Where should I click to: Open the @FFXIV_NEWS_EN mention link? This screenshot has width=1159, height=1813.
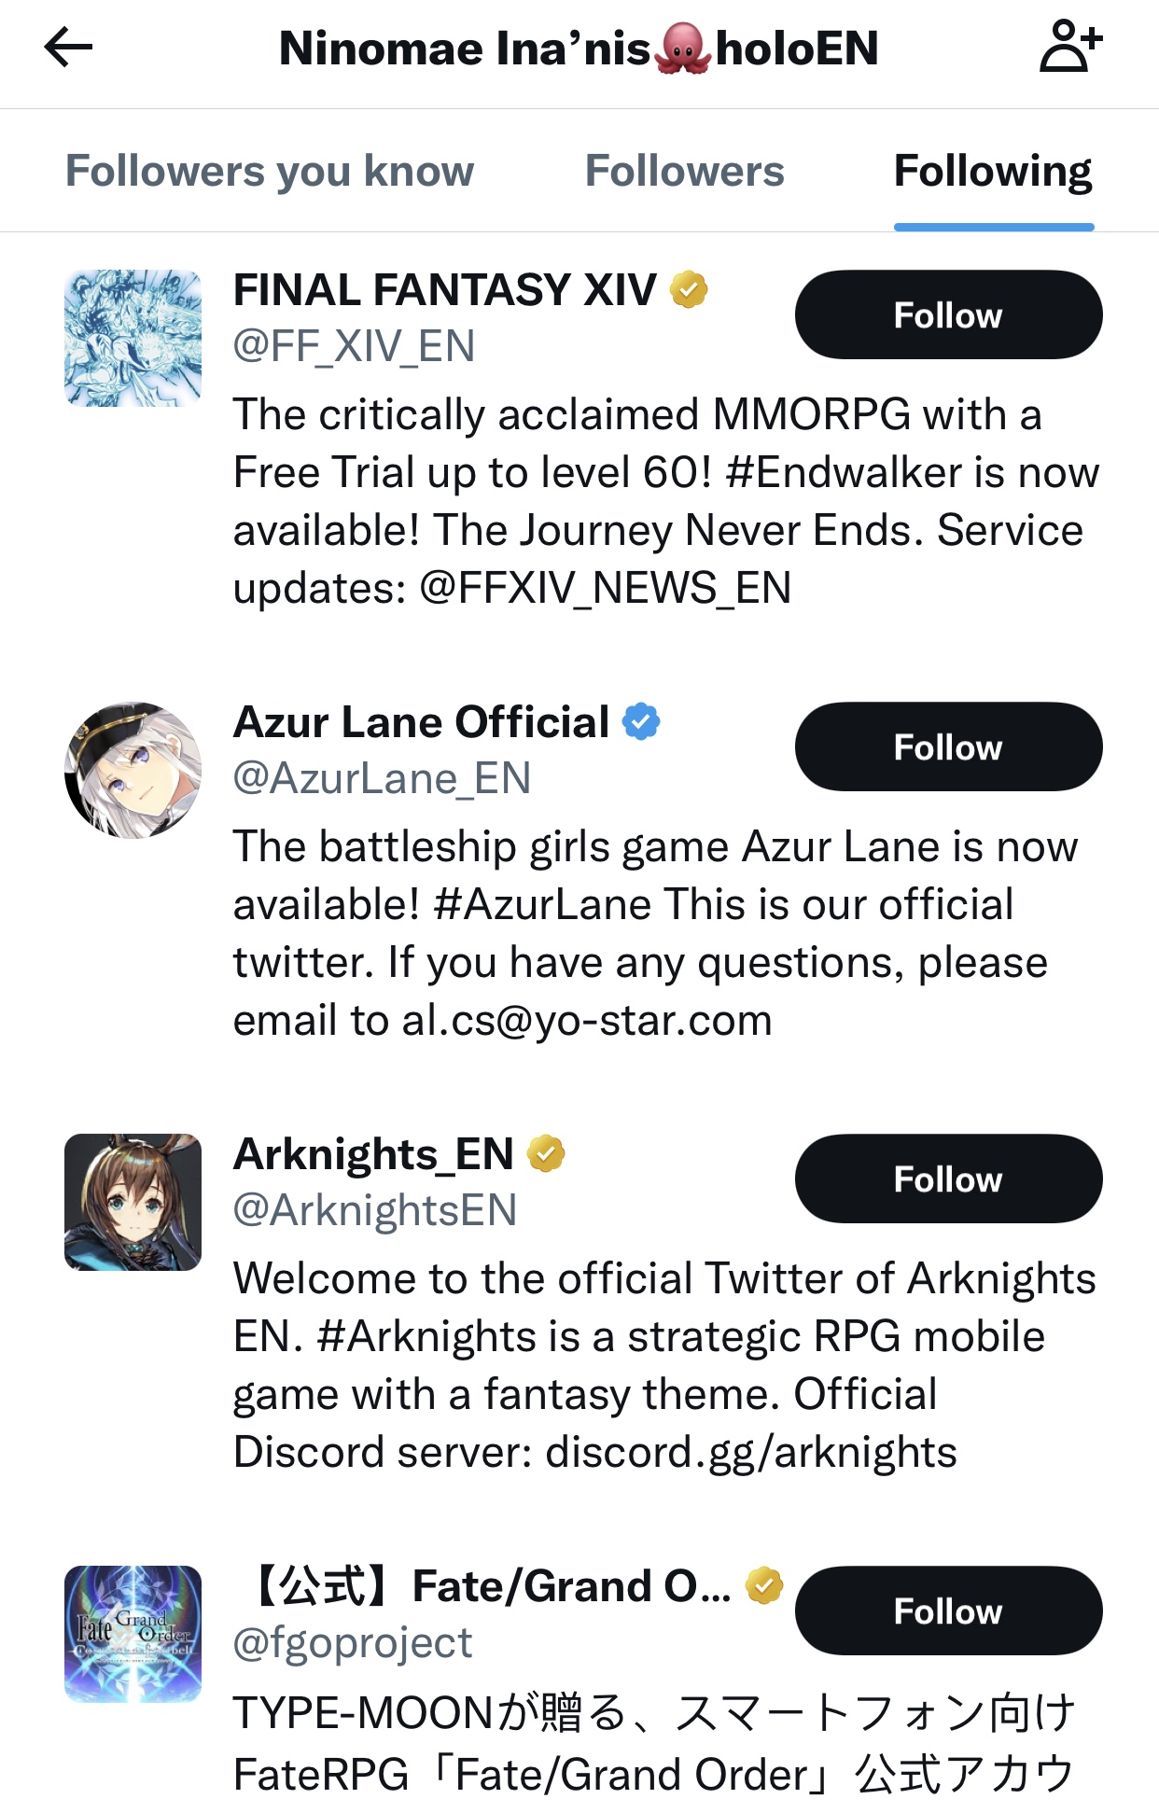(x=605, y=588)
